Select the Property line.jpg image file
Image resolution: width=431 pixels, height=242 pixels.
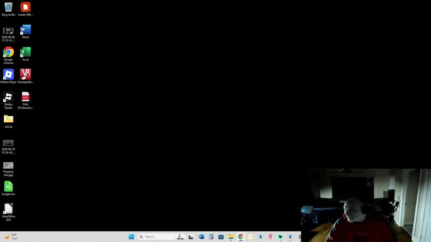[8, 169]
